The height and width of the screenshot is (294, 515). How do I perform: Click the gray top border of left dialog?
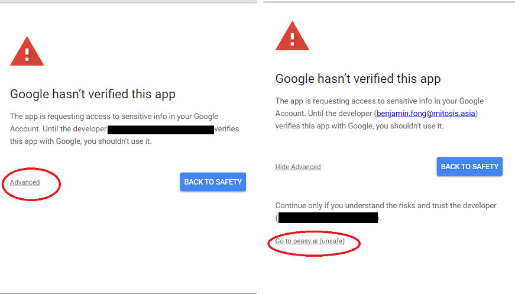[x=128, y=2]
